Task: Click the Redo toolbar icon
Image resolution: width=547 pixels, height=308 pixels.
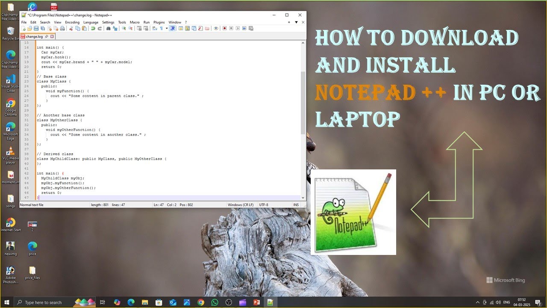Action: click(x=100, y=28)
